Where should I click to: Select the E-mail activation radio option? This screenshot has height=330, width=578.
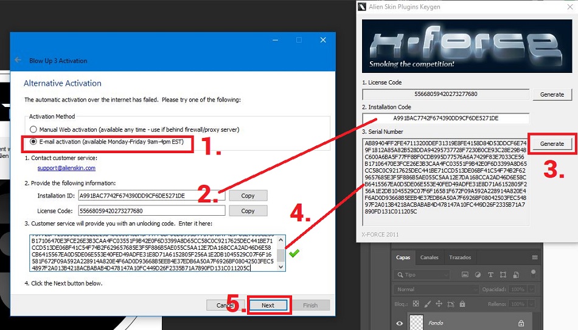(x=33, y=142)
